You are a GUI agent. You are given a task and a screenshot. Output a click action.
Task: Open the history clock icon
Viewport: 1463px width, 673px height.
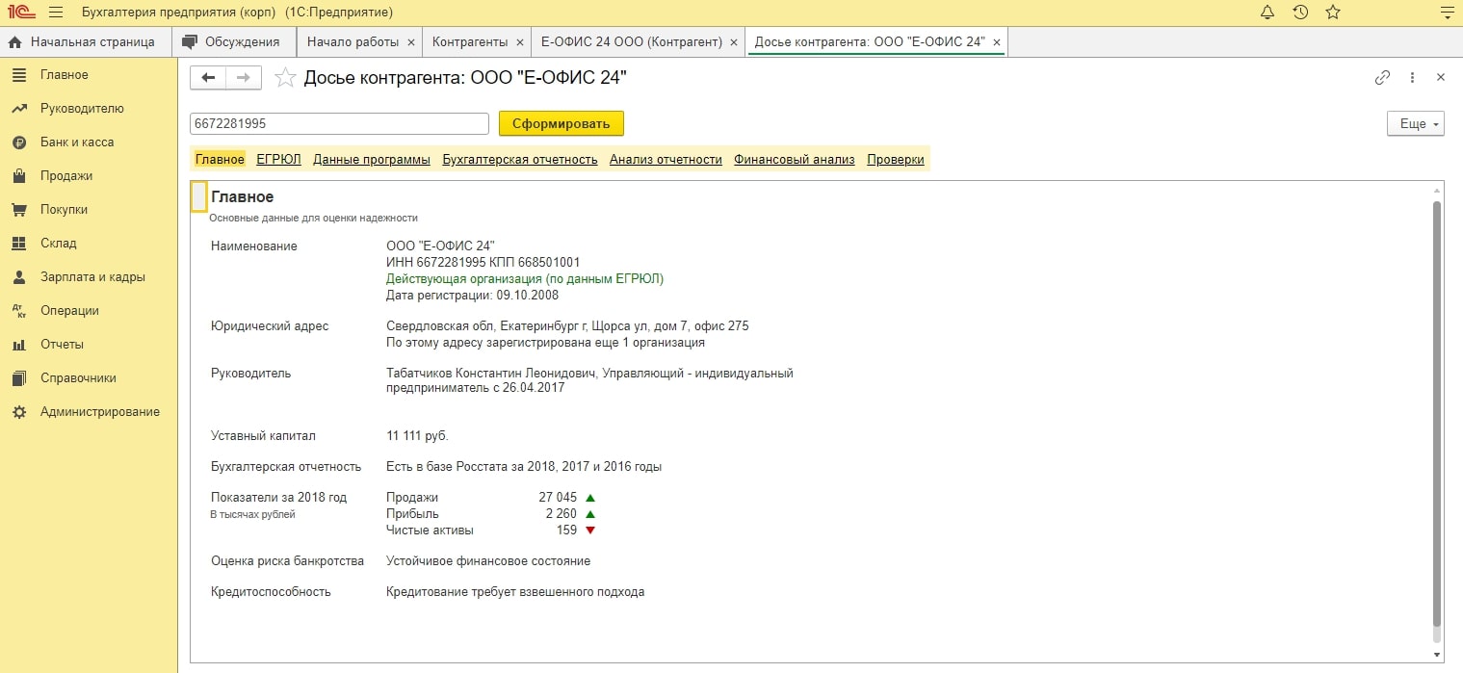click(1300, 13)
